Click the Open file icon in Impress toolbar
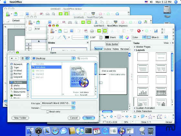181x136 pixels. click(x=60, y=31)
